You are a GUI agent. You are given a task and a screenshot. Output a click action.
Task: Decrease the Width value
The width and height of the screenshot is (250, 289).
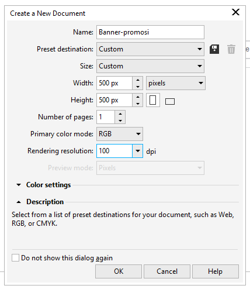coord(138,87)
